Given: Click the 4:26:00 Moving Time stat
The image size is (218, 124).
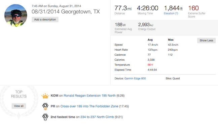Looking at the screenshot, I should 147,10.
